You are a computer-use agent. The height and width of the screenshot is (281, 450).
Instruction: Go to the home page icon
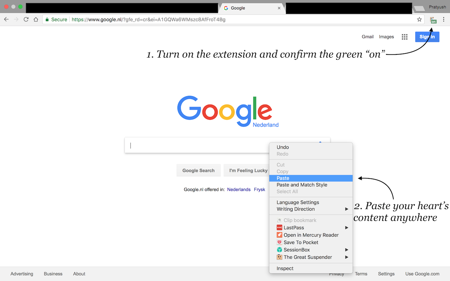(x=36, y=19)
